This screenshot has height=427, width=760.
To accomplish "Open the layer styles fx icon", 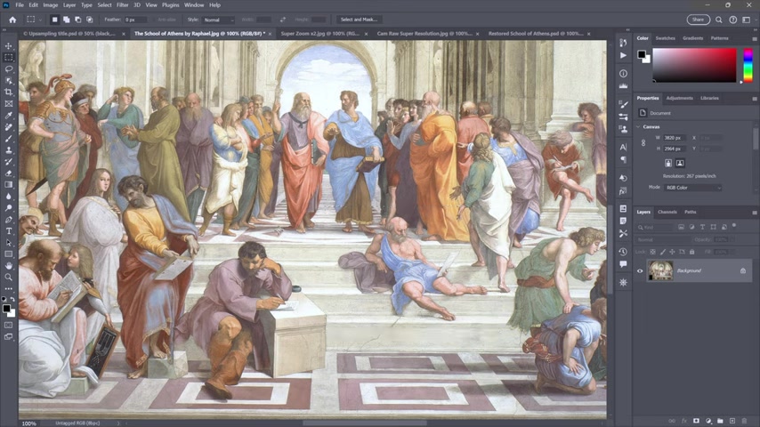I will [x=684, y=421].
